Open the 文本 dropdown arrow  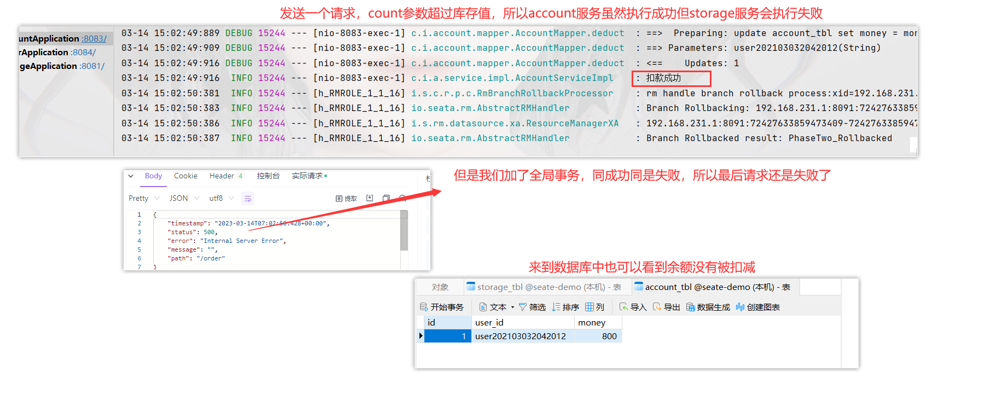512,307
